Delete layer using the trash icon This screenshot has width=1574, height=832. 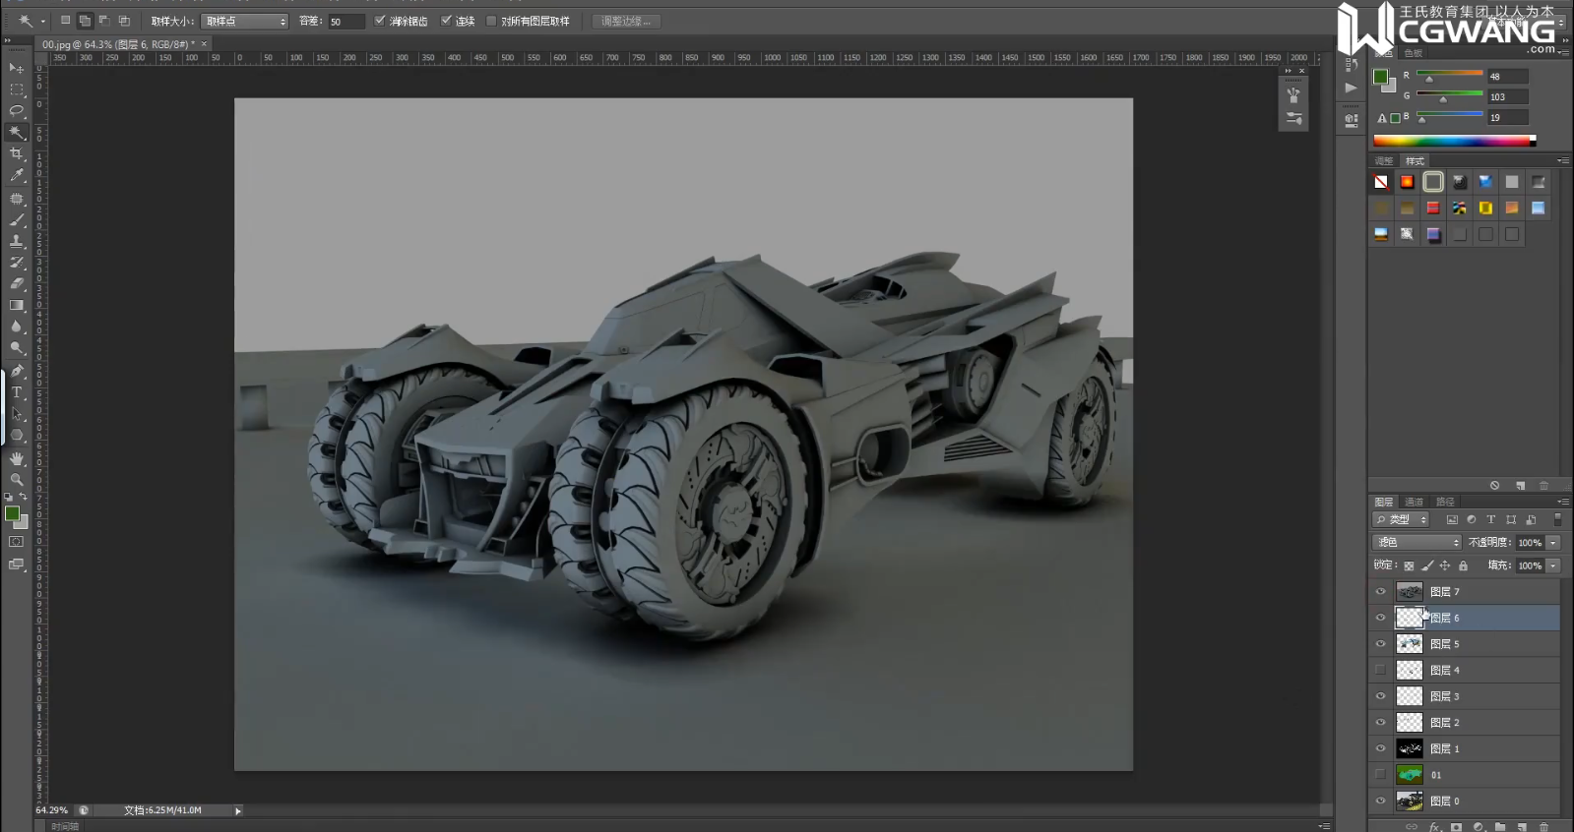point(1543,826)
